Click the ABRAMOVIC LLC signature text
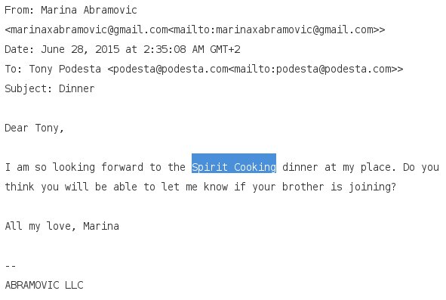This screenshot has height=300, width=446. tap(44, 285)
